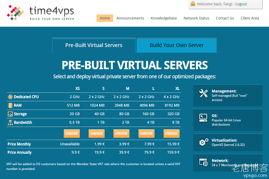This screenshot has width=269, height=179.
Task: Click the 512 MB RAM value
Action: point(73,105)
